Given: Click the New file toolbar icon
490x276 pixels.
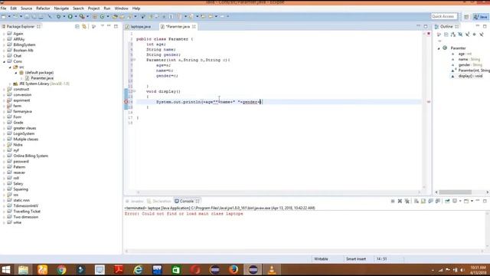Looking at the screenshot, I should tap(4, 16).
